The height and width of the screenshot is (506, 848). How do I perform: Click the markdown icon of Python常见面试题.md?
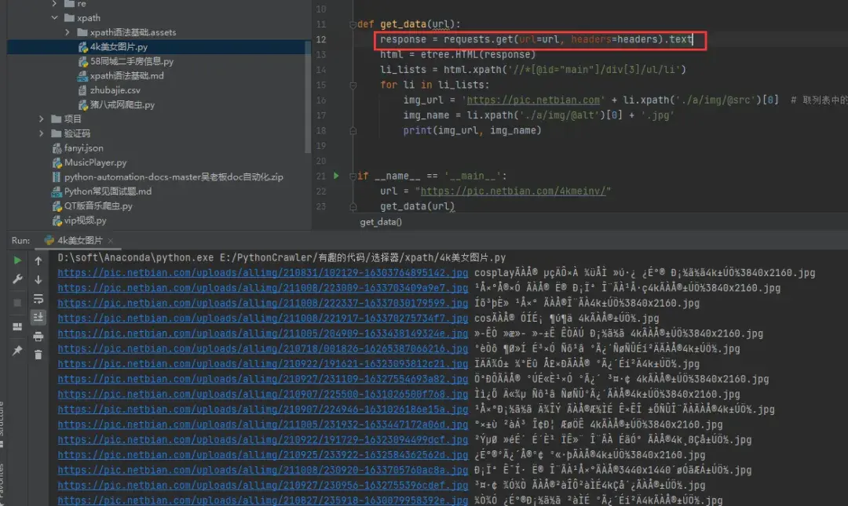[57, 191]
